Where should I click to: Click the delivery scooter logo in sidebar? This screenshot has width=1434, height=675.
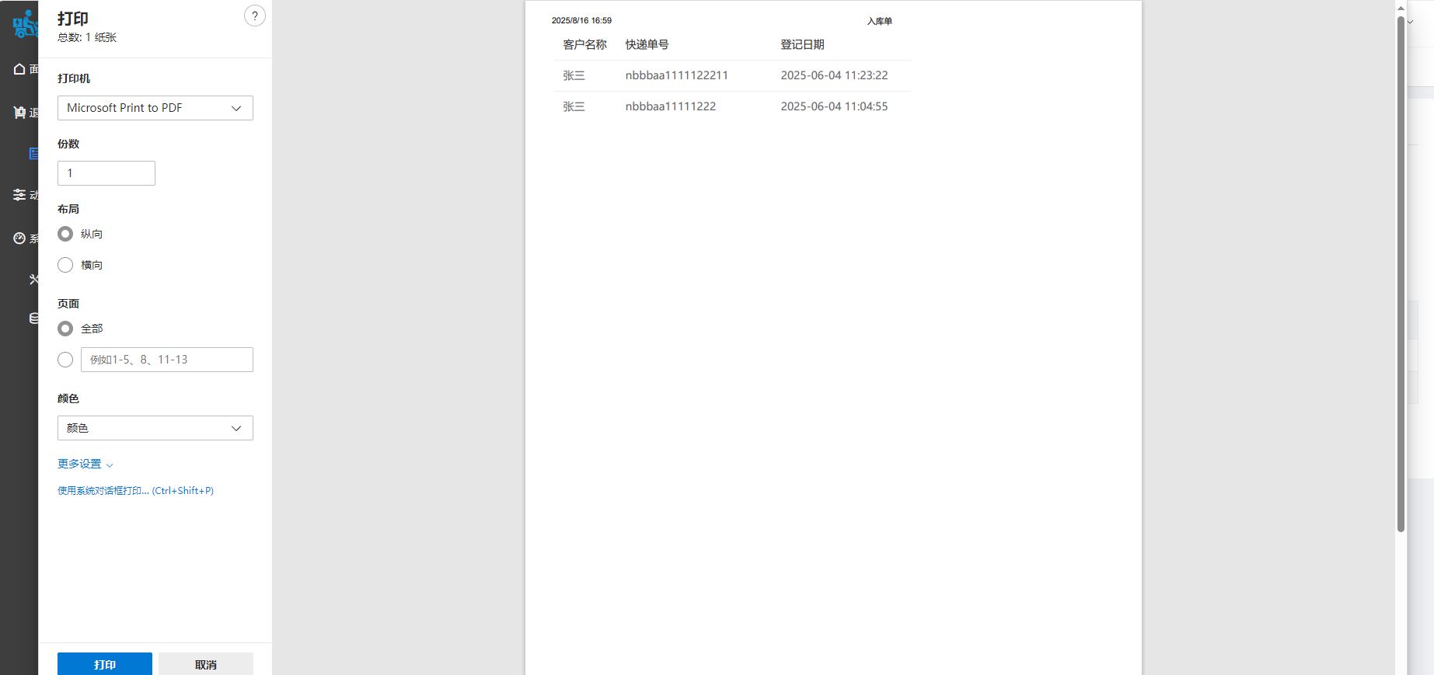(24, 24)
